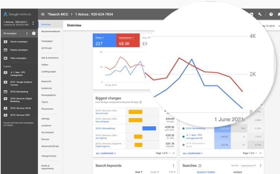Open three-dot menu beside All campaigns

[x=27, y=33]
